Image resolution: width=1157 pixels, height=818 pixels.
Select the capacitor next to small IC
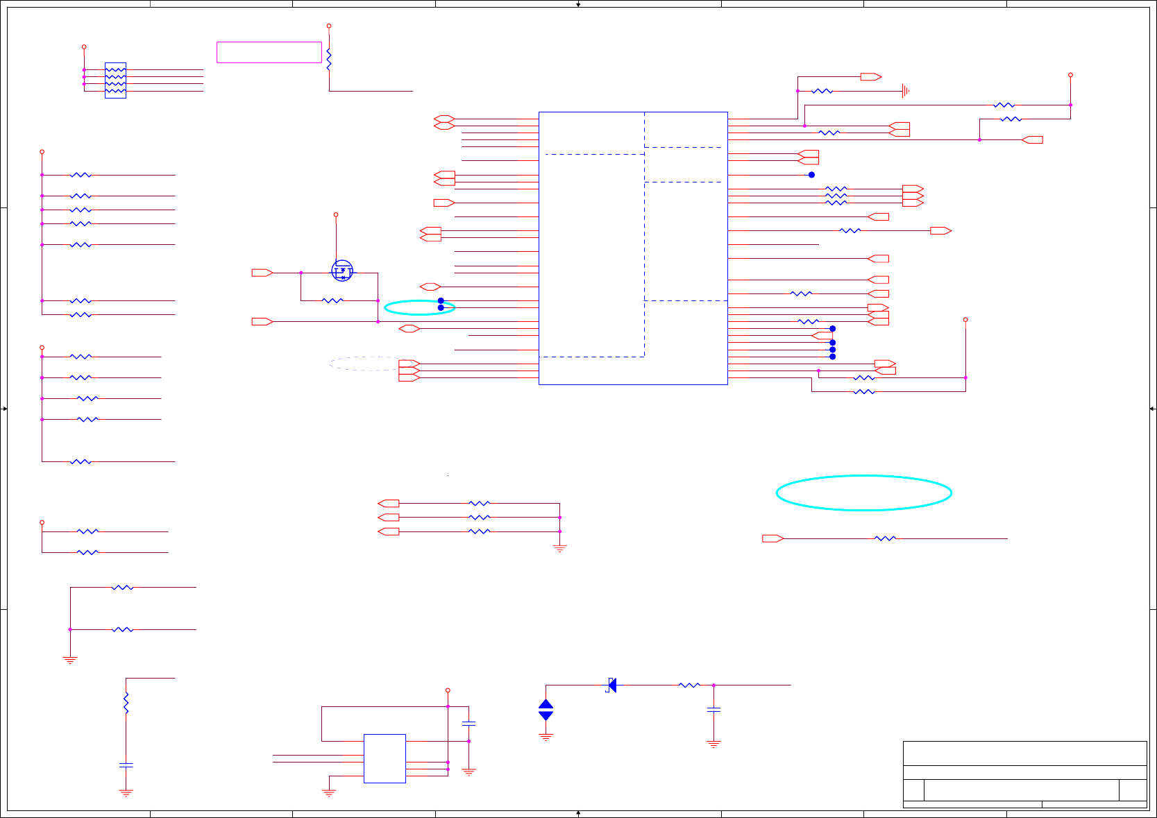click(468, 724)
